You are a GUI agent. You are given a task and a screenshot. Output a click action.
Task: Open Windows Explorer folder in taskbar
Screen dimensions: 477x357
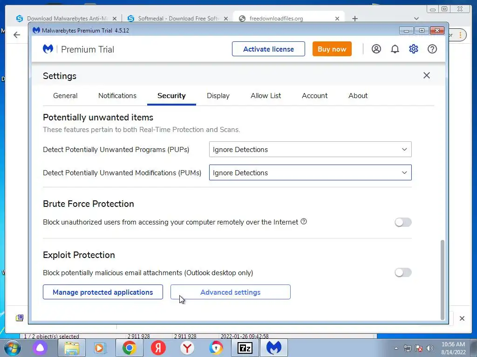(x=71, y=348)
